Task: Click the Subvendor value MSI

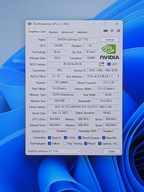Action: point(60,70)
